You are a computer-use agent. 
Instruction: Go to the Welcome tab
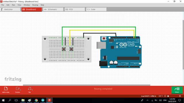10,9
